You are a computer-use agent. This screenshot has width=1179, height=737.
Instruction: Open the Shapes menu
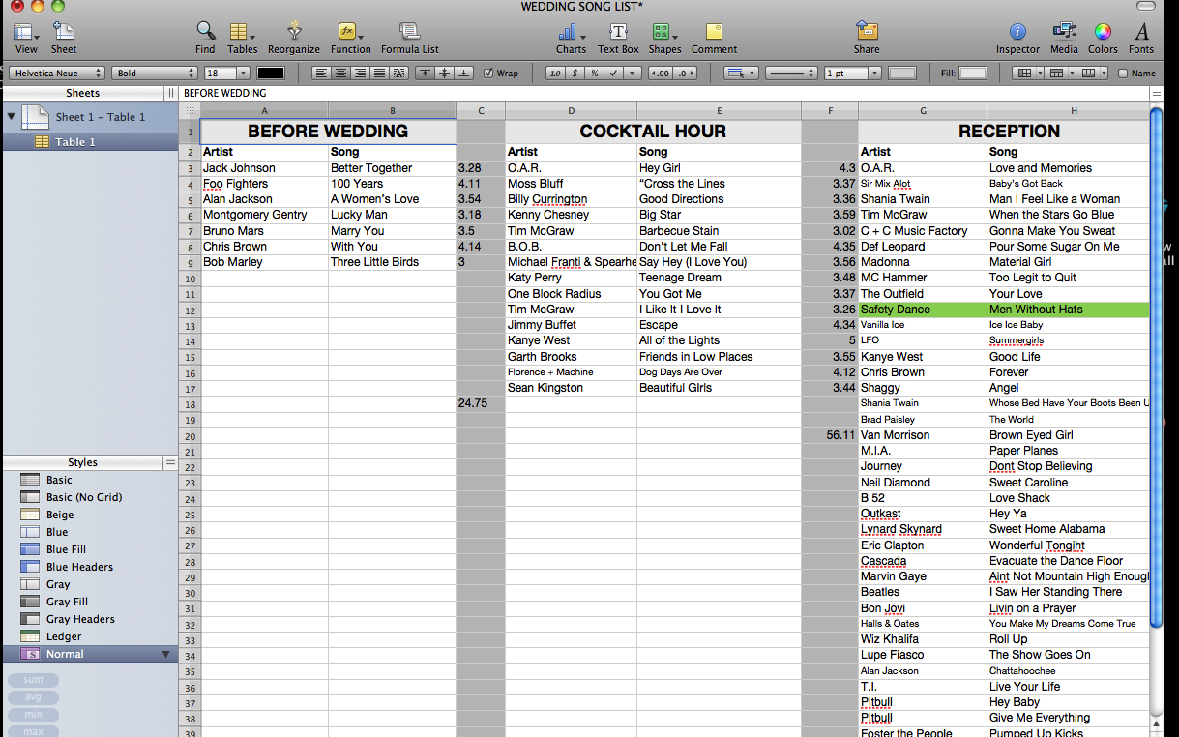[664, 37]
